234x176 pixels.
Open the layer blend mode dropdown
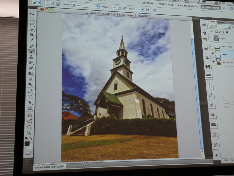click(220, 26)
